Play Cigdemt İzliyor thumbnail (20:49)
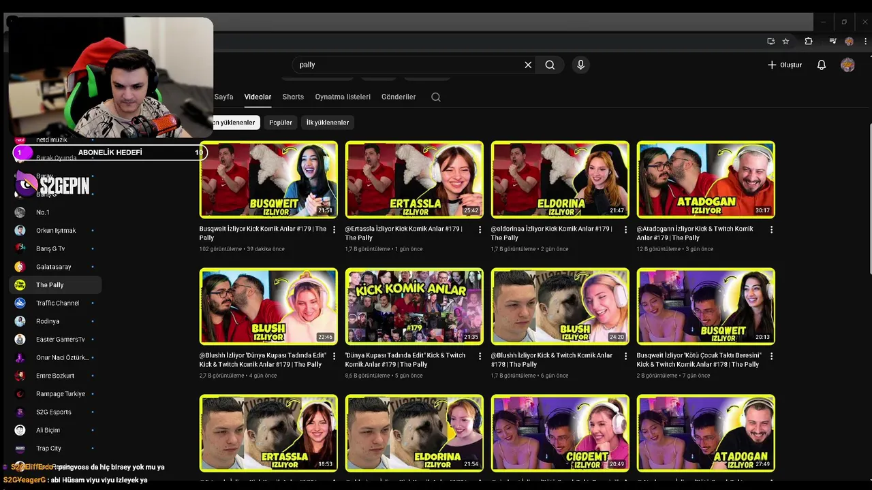This screenshot has height=490, width=872. click(560, 433)
